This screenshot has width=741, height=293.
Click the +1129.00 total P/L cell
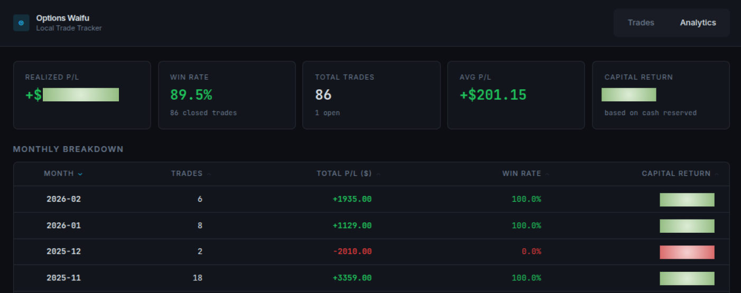(x=352, y=225)
